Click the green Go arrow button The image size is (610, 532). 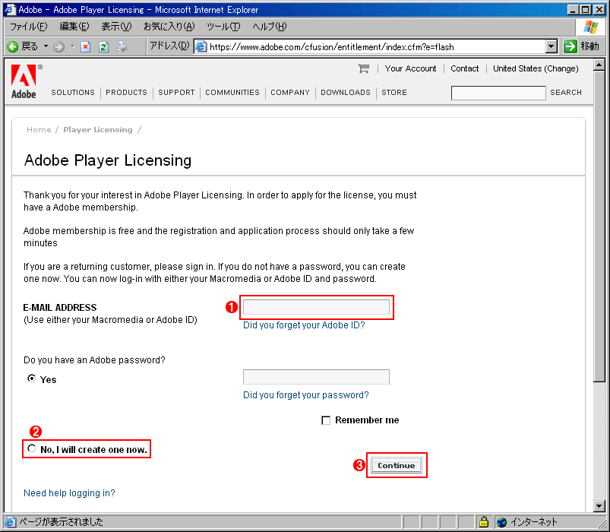pyautogui.click(x=570, y=46)
